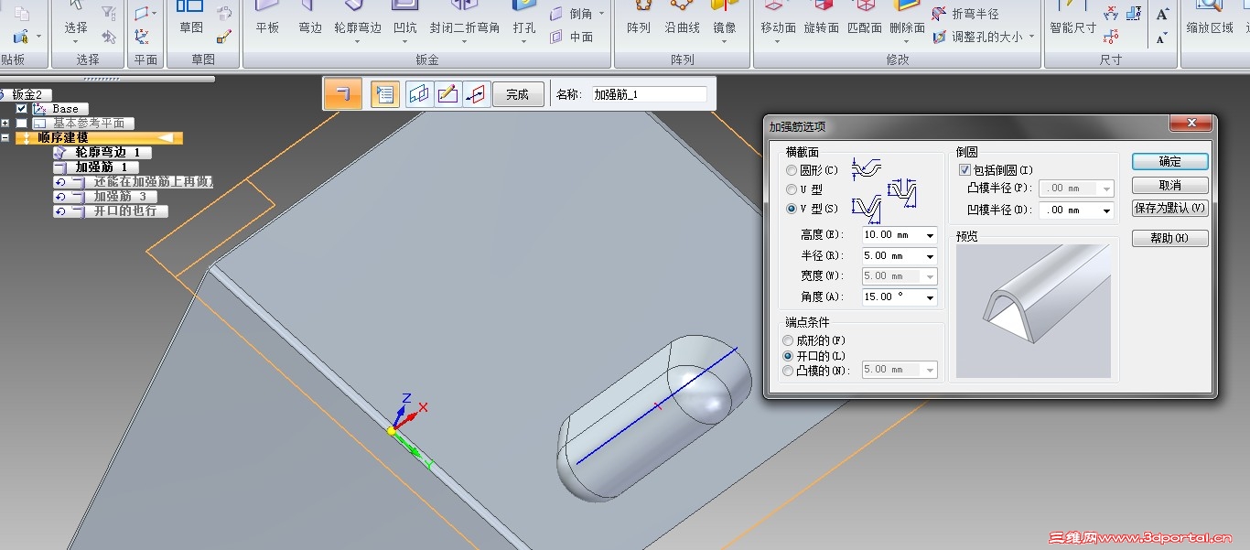1250x550 pixels.
Task: Open the 镜像 dropdown arrow
Action: tap(724, 43)
